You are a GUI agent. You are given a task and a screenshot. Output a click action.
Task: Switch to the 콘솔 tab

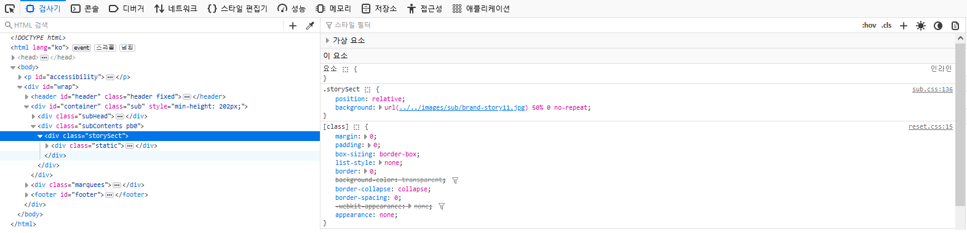pos(85,9)
